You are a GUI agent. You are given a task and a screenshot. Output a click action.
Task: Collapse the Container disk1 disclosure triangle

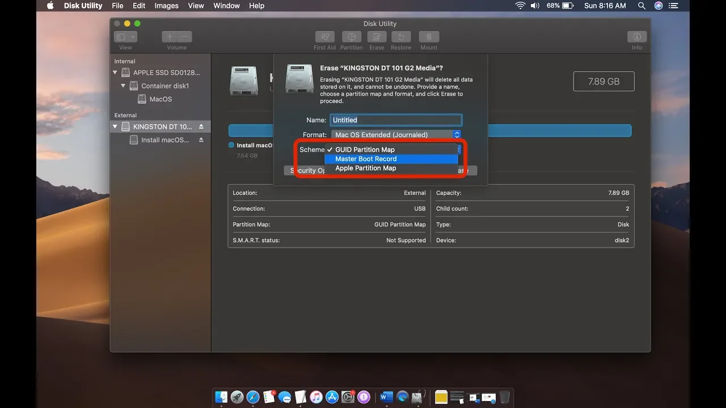(x=123, y=86)
